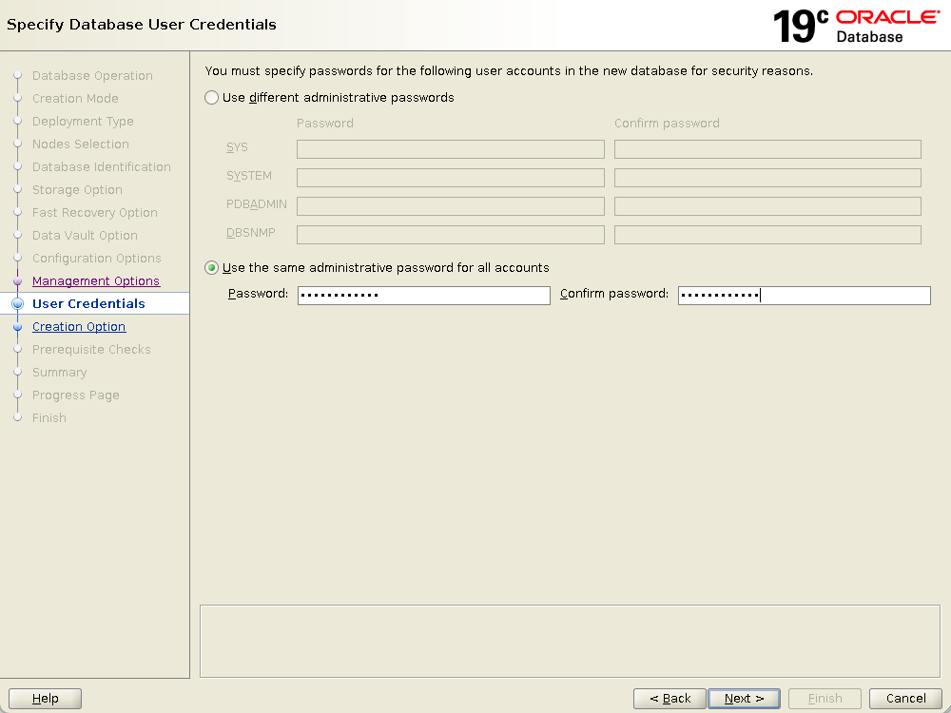Click the Creation Option step bullet icon
951x713 pixels.
pyautogui.click(x=17, y=327)
